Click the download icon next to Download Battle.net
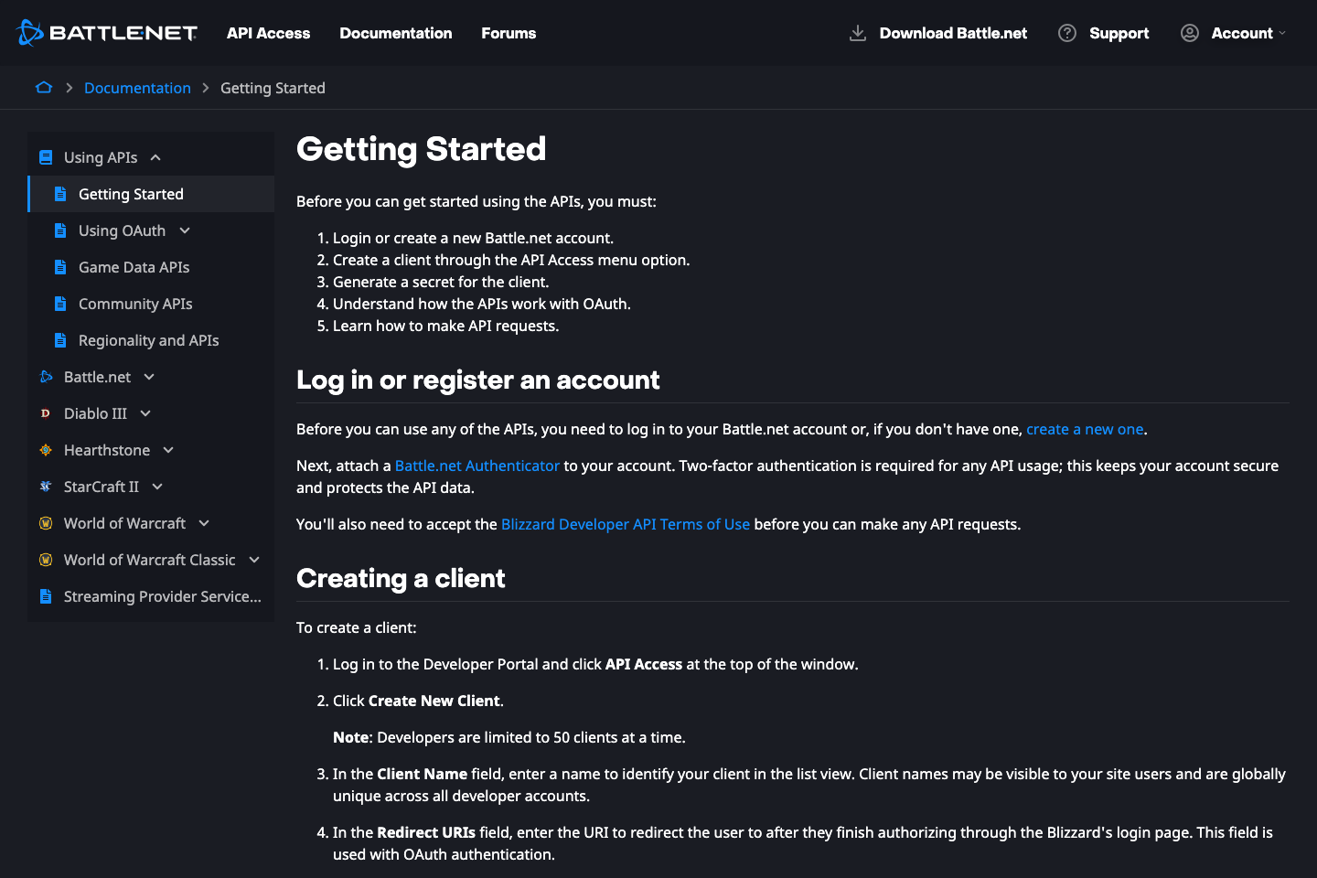Image resolution: width=1317 pixels, height=878 pixels. coord(857,32)
